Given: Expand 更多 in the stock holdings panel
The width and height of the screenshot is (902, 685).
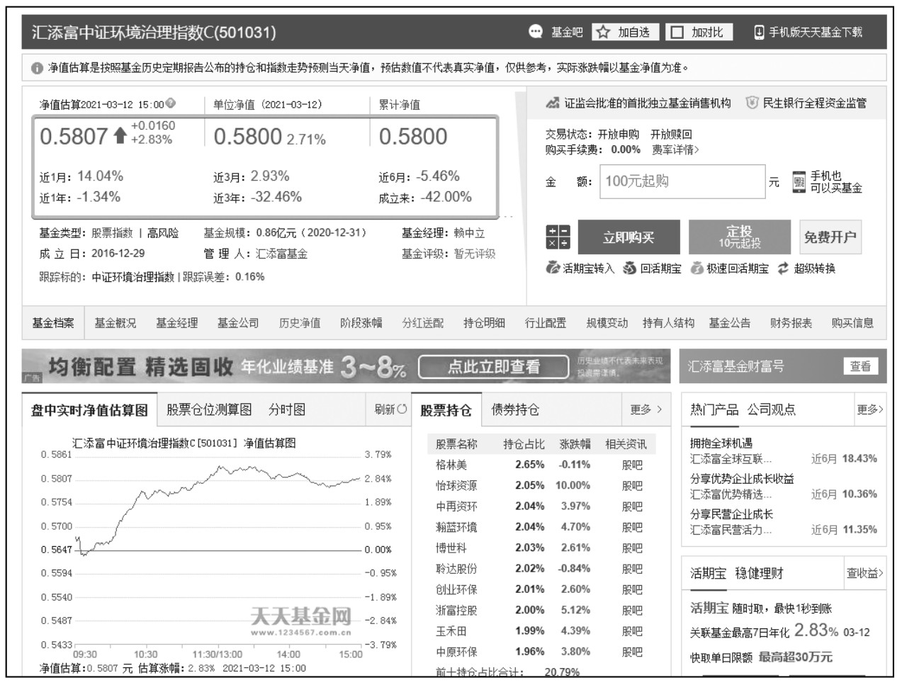Looking at the screenshot, I should pyautogui.click(x=646, y=409).
